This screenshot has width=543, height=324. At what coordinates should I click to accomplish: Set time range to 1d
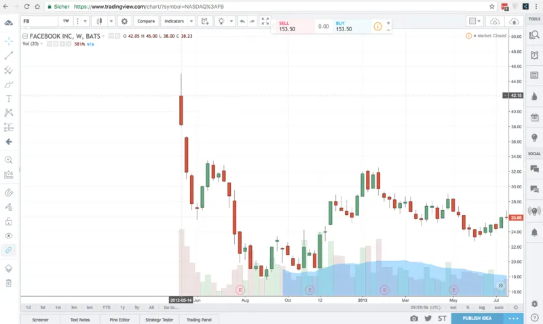29,308
